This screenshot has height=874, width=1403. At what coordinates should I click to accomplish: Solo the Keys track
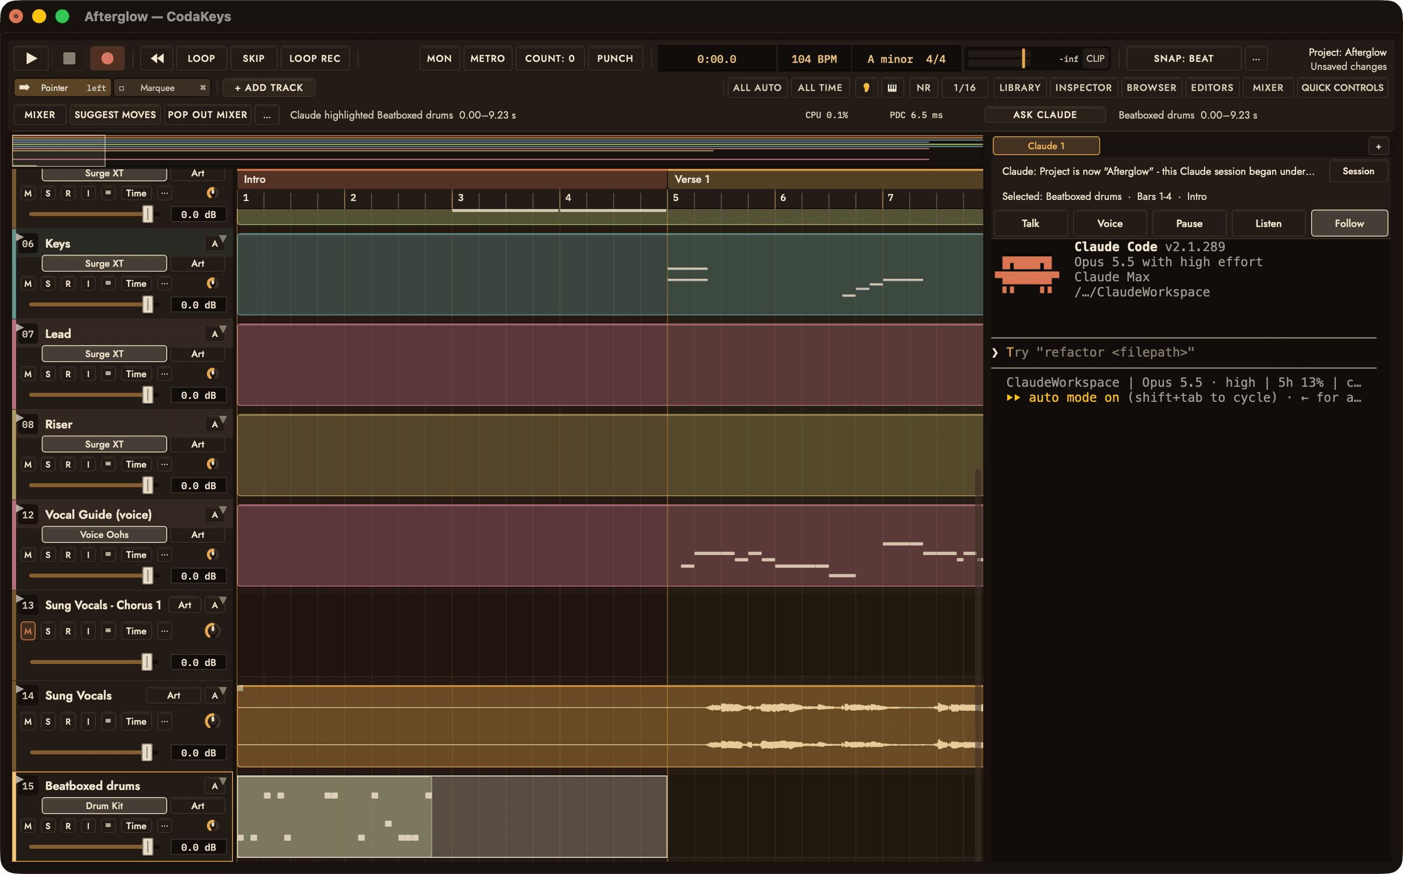[x=48, y=284]
